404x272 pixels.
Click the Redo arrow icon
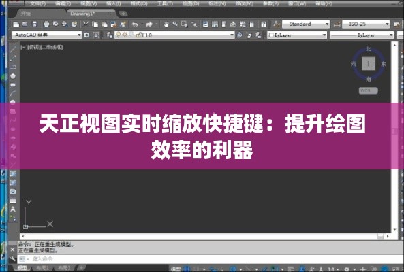coord(149,24)
